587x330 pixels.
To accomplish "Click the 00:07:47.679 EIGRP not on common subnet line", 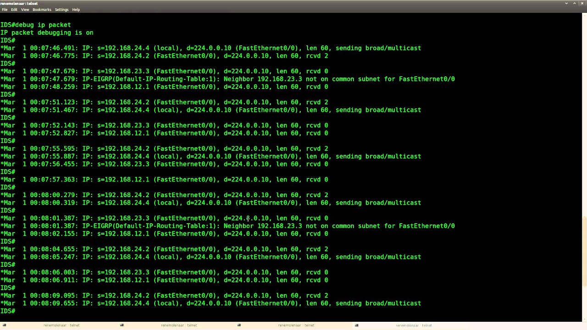I will coord(227,79).
